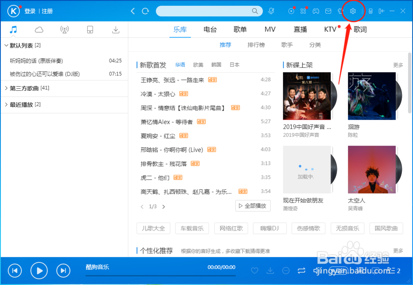The height and width of the screenshot is (285, 413).
Task: Expand the 第三方歌曲 group
Action: click(x=6, y=88)
